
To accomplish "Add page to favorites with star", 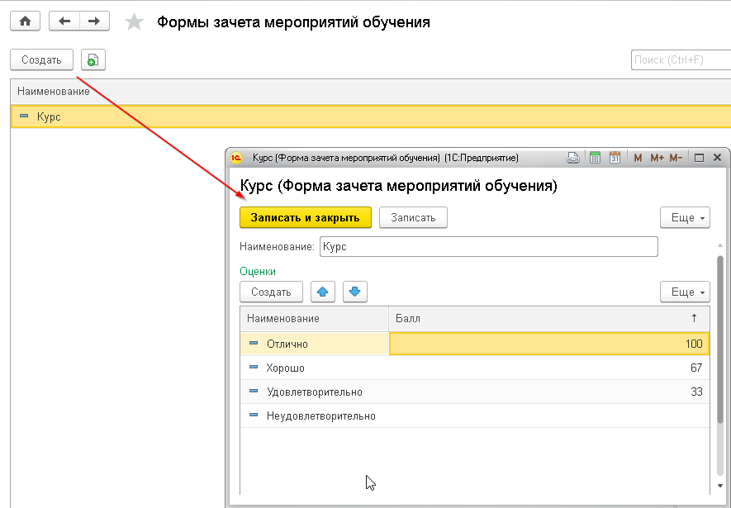I will click(133, 22).
